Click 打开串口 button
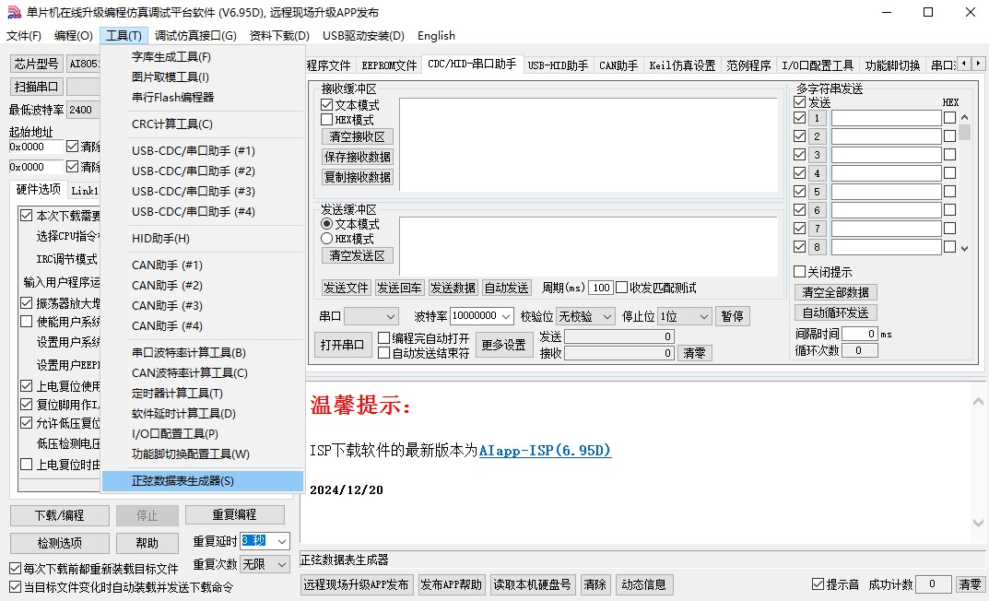Viewport: 989px width, 601px height. (342, 345)
